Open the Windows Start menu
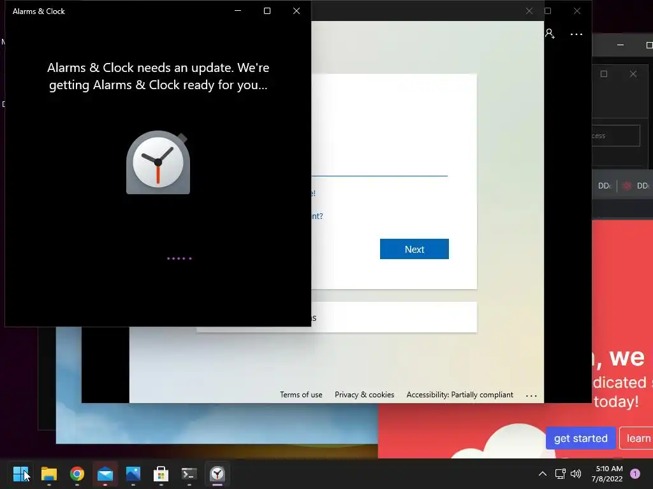 click(20, 474)
